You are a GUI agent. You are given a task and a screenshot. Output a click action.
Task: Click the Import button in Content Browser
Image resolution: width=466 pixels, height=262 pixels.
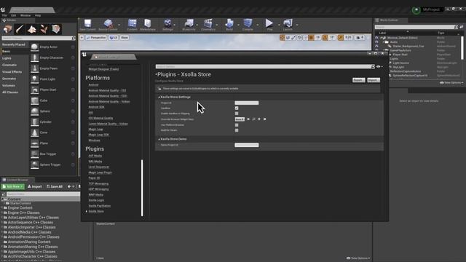[x=35, y=186]
